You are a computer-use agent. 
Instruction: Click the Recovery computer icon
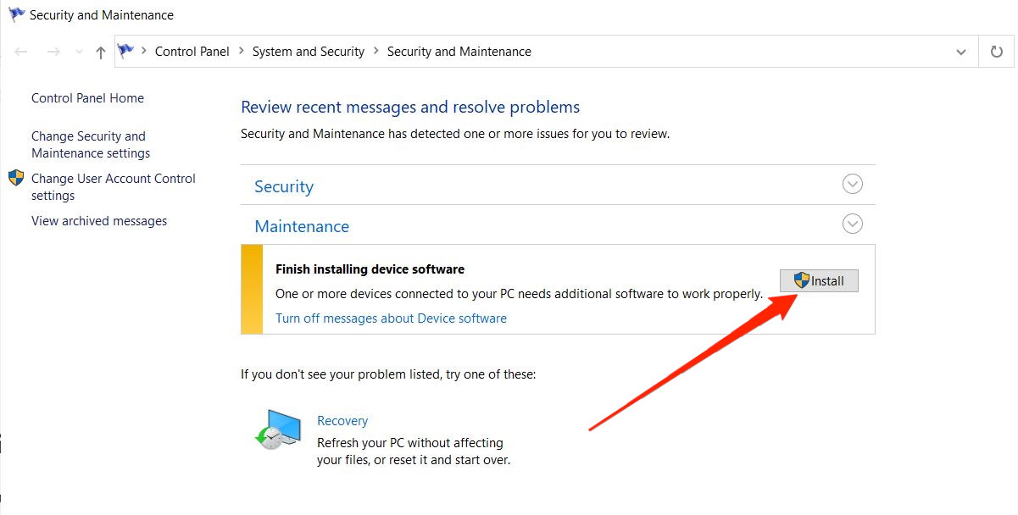279,429
